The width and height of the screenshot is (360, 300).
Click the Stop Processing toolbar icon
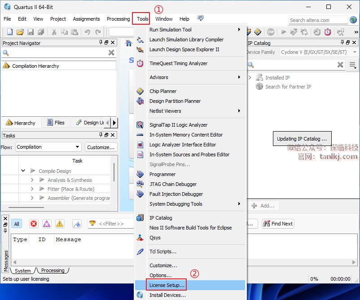pos(271,32)
